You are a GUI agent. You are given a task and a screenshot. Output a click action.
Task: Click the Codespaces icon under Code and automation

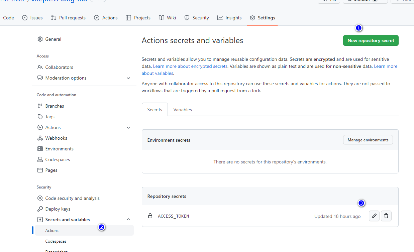tap(40, 159)
